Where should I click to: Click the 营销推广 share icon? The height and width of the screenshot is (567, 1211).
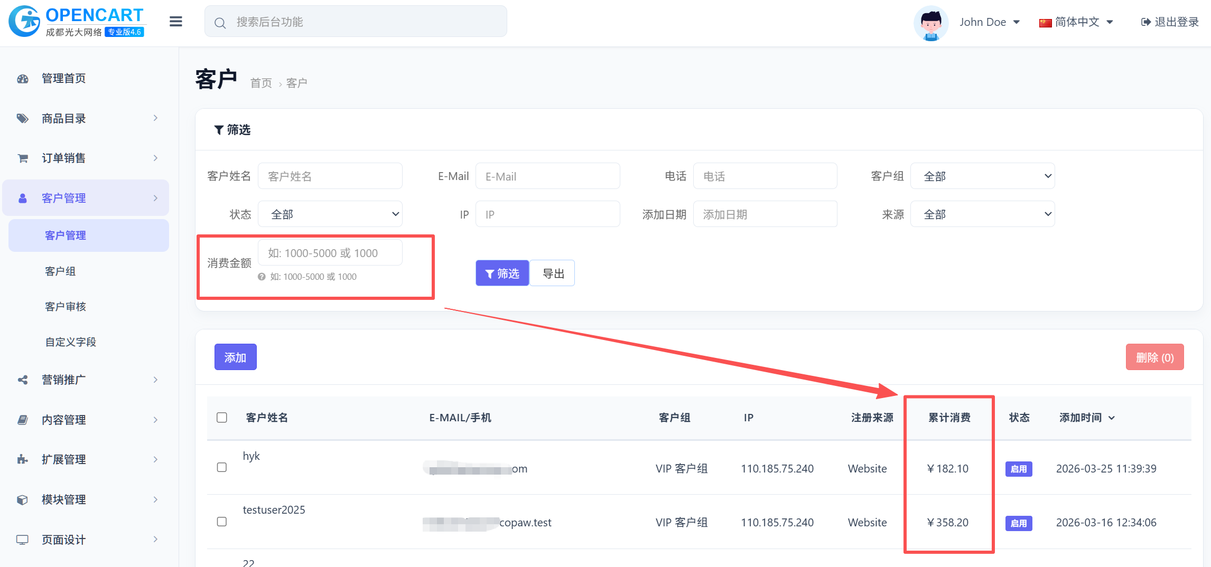[23, 380]
